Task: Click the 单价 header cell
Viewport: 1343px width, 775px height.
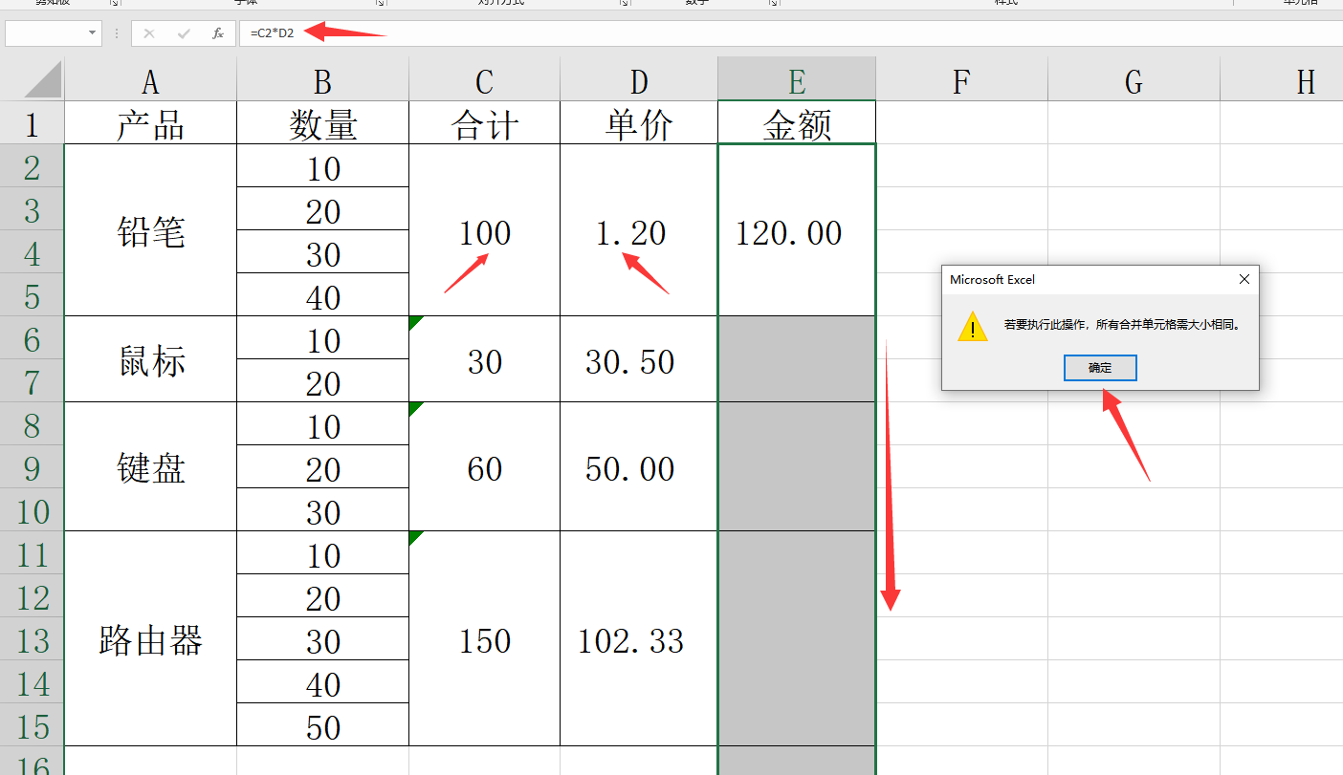Action: pos(639,122)
